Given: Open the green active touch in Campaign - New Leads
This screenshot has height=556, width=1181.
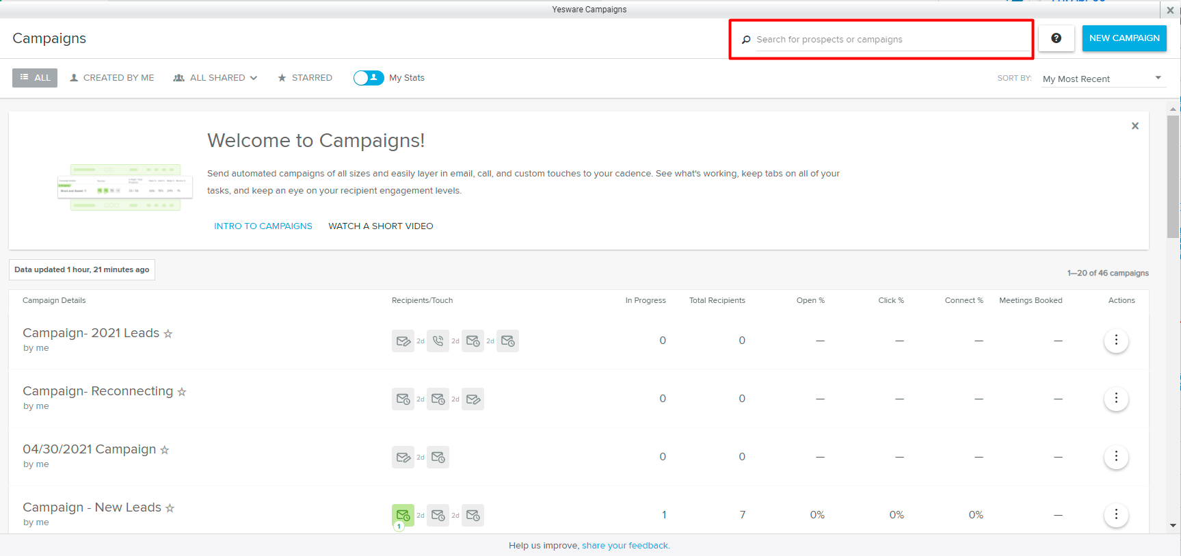Looking at the screenshot, I should pyautogui.click(x=403, y=515).
